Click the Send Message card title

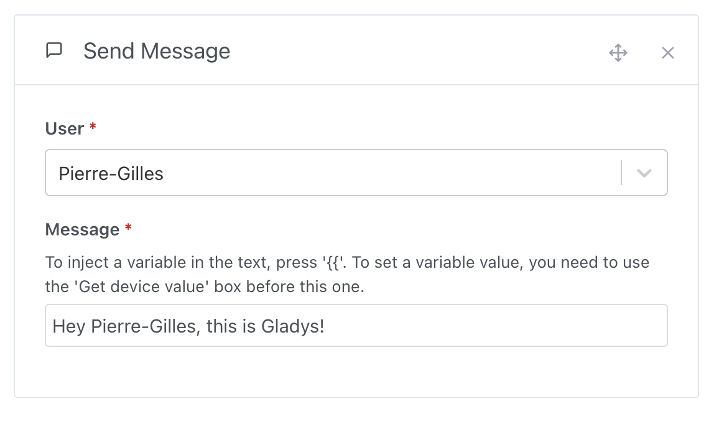point(157,50)
